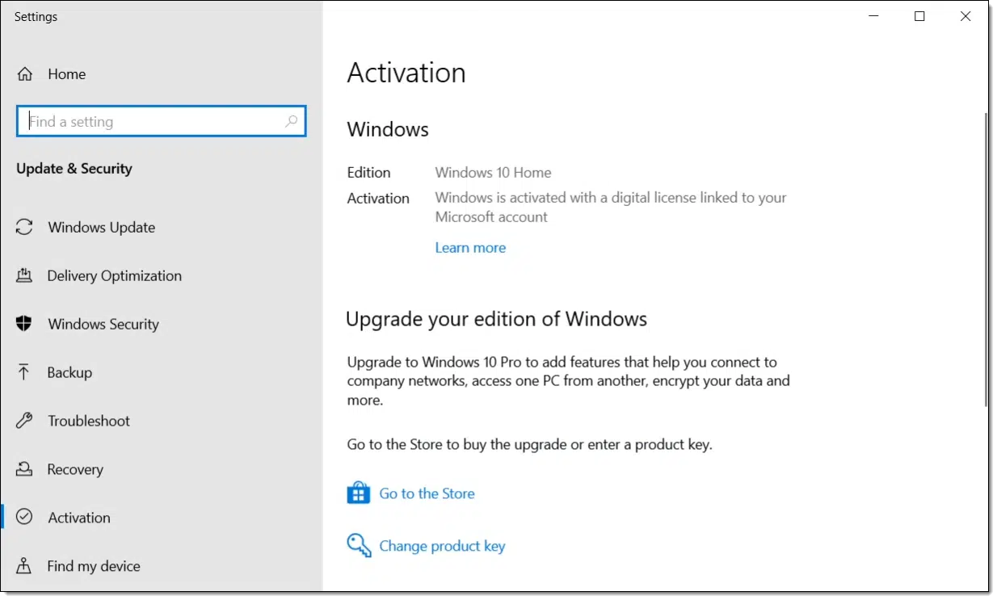The image size is (997, 600).
Task: Click the 'Go to the Store to buy' sentence
Action: click(x=529, y=444)
